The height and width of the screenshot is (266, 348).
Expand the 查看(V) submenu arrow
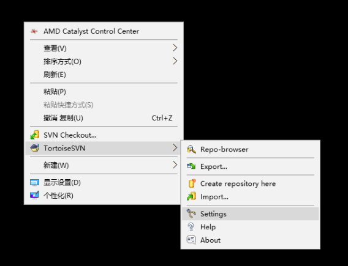(x=175, y=48)
